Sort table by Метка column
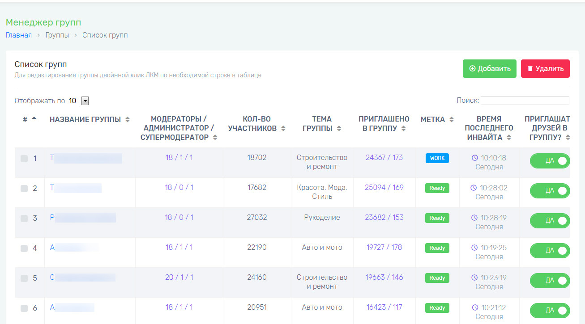 [x=452, y=120]
